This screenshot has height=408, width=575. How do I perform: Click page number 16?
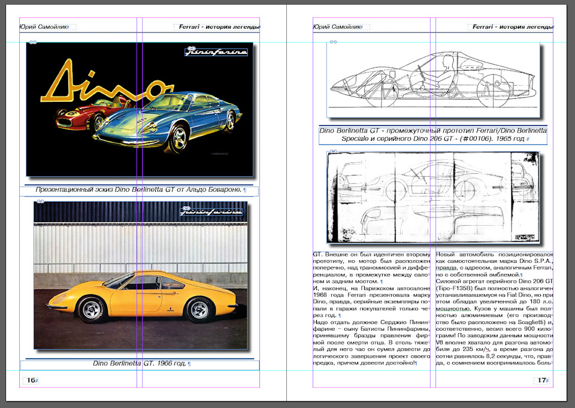pyautogui.click(x=31, y=380)
